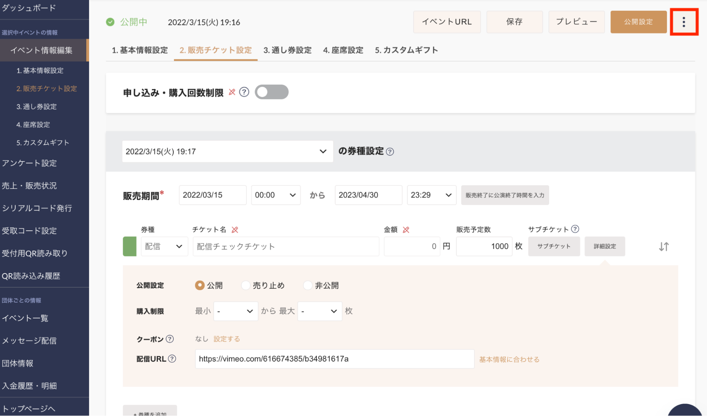Open 団体情報 in the sidebar
Viewport: 707px width, 416px height.
pyautogui.click(x=18, y=363)
